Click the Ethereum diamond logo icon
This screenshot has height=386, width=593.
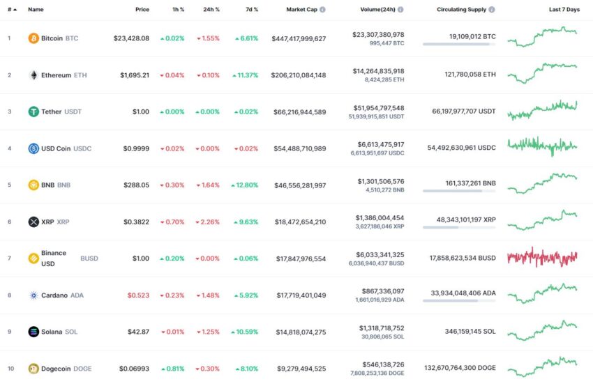(33, 75)
